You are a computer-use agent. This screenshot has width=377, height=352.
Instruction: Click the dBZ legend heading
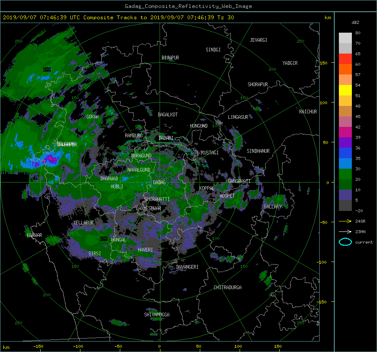(355, 22)
